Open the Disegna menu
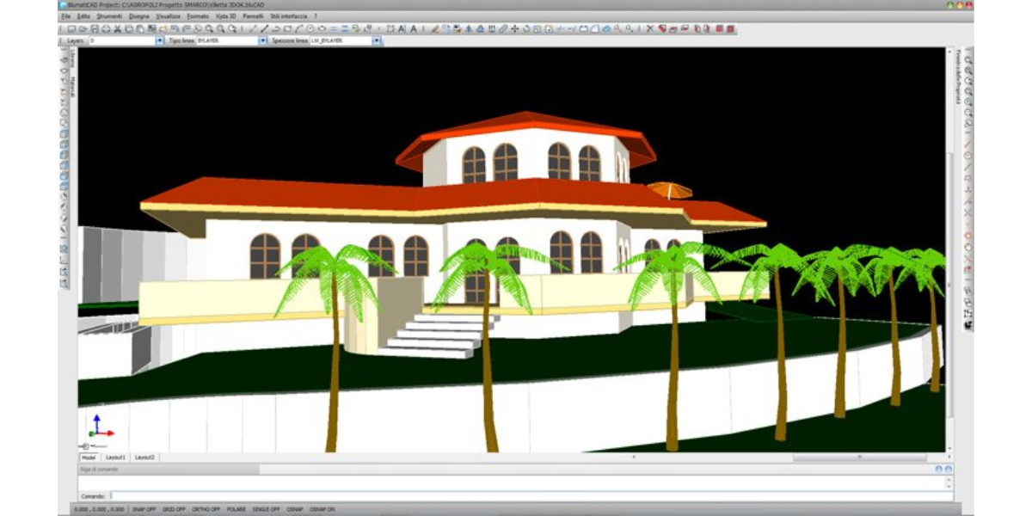The height and width of the screenshot is (516, 1032). pos(139,16)
